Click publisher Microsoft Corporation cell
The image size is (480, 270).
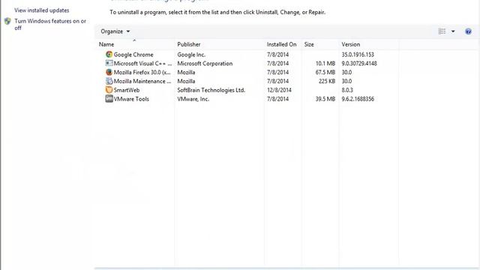tap(205, 64)
